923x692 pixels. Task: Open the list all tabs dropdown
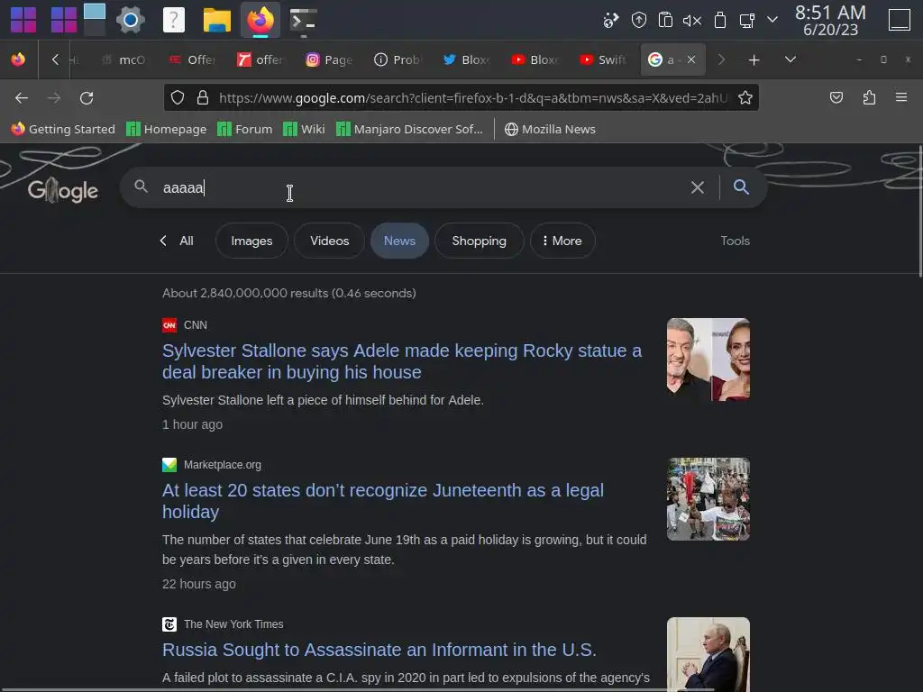click(790, 59)
